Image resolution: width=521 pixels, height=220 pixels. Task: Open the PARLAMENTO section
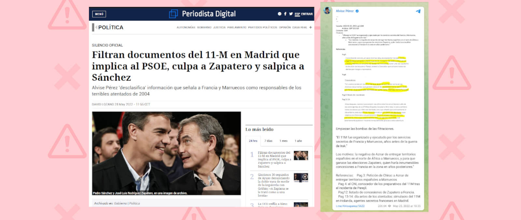click(x=237, y=27)
